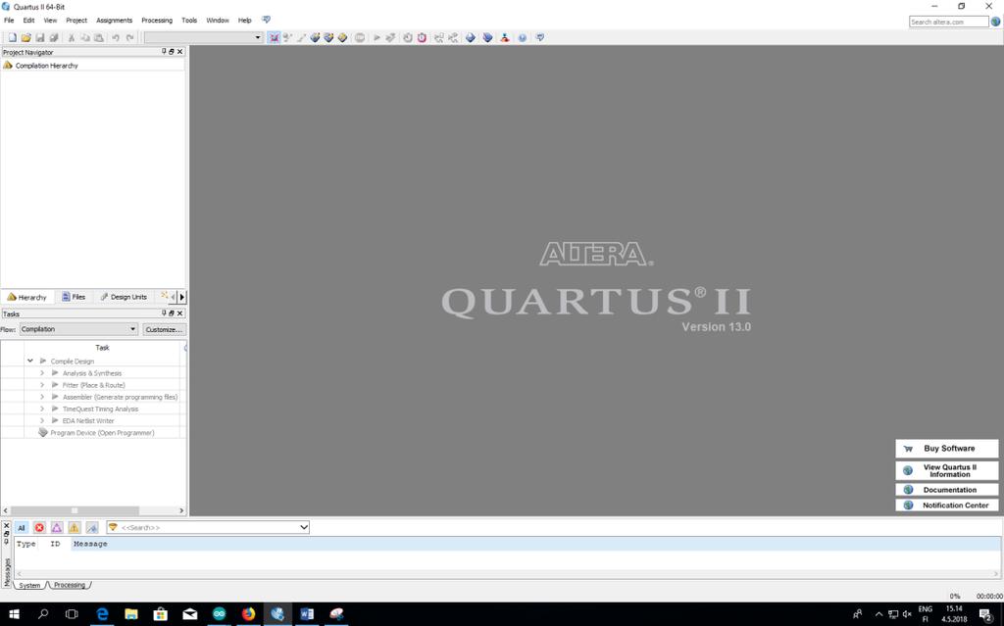1004x626 pixels.
Task: Select Compilation Hierarchy in Project Navigator
Action: click(47, 66)
